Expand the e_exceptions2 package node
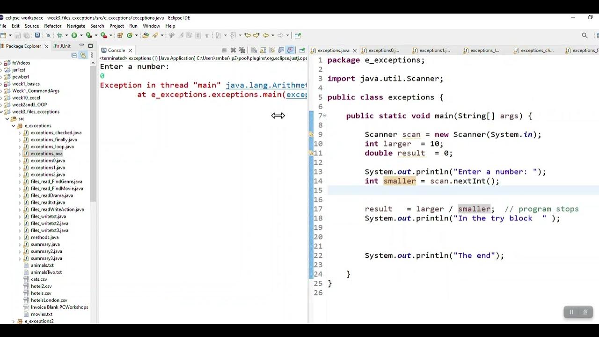This screenshot has width=599, height=337. (14, 321)
